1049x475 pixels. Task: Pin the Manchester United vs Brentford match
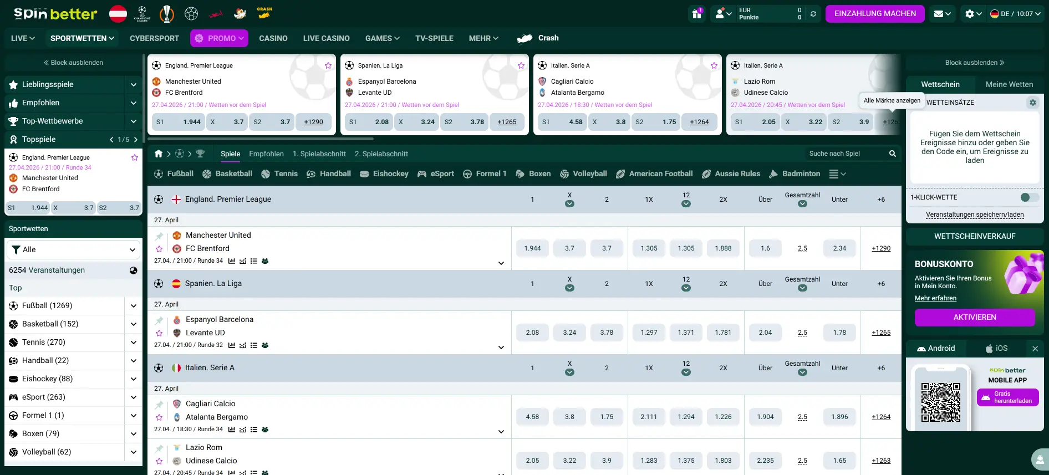159,237
